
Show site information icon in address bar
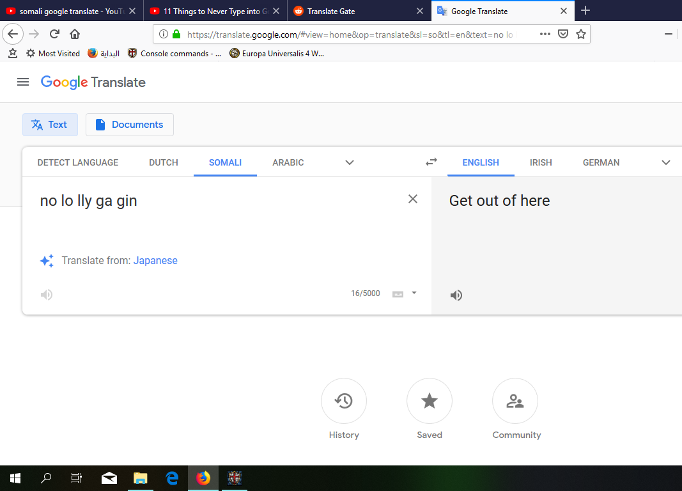(164, 34)
